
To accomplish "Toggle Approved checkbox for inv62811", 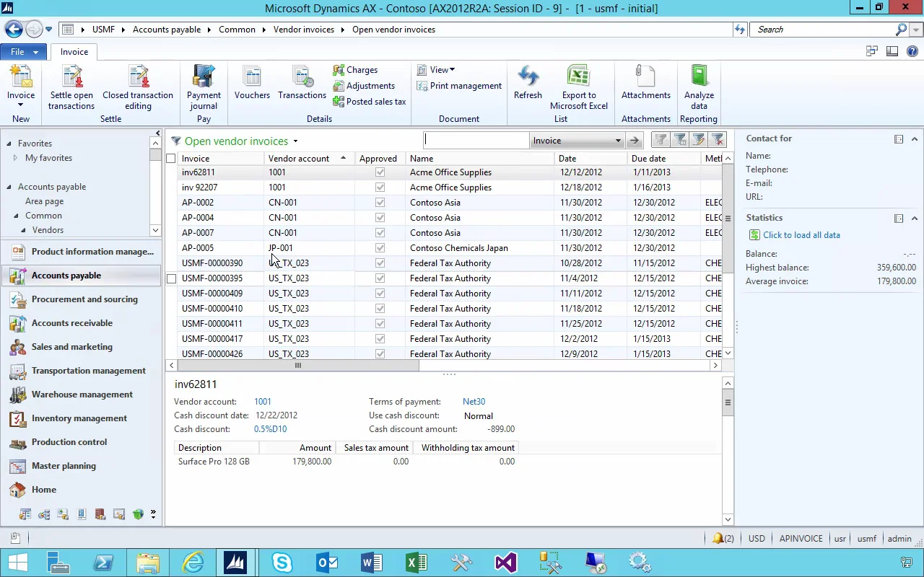I will pos(380,172).
